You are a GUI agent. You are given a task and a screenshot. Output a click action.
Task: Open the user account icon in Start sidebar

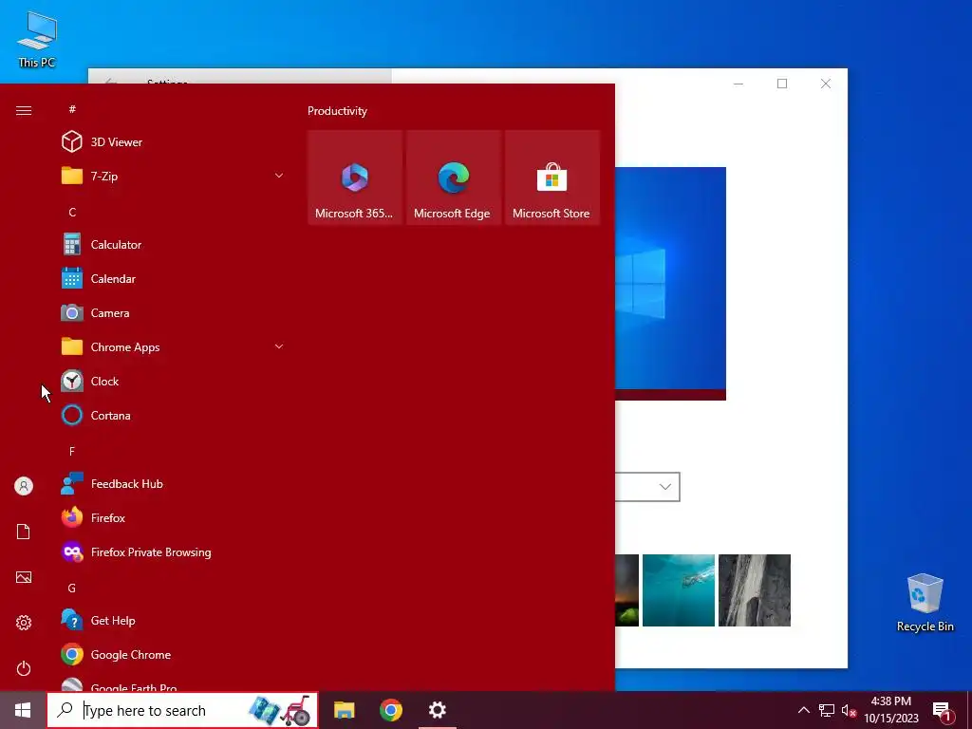click(x=24, y=486)
